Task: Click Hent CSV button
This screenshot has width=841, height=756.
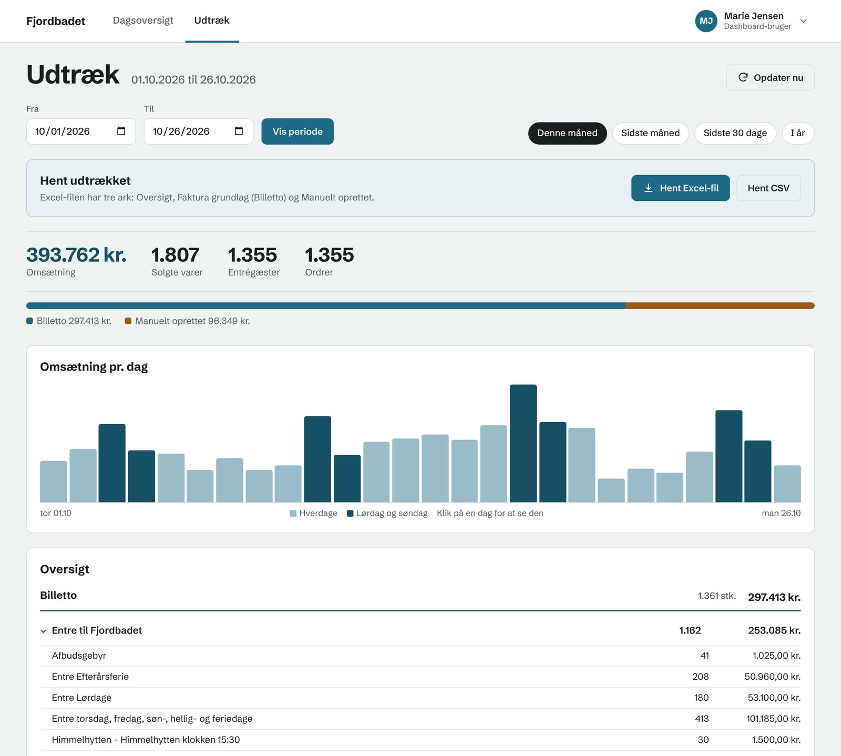Action: [768, 188]
